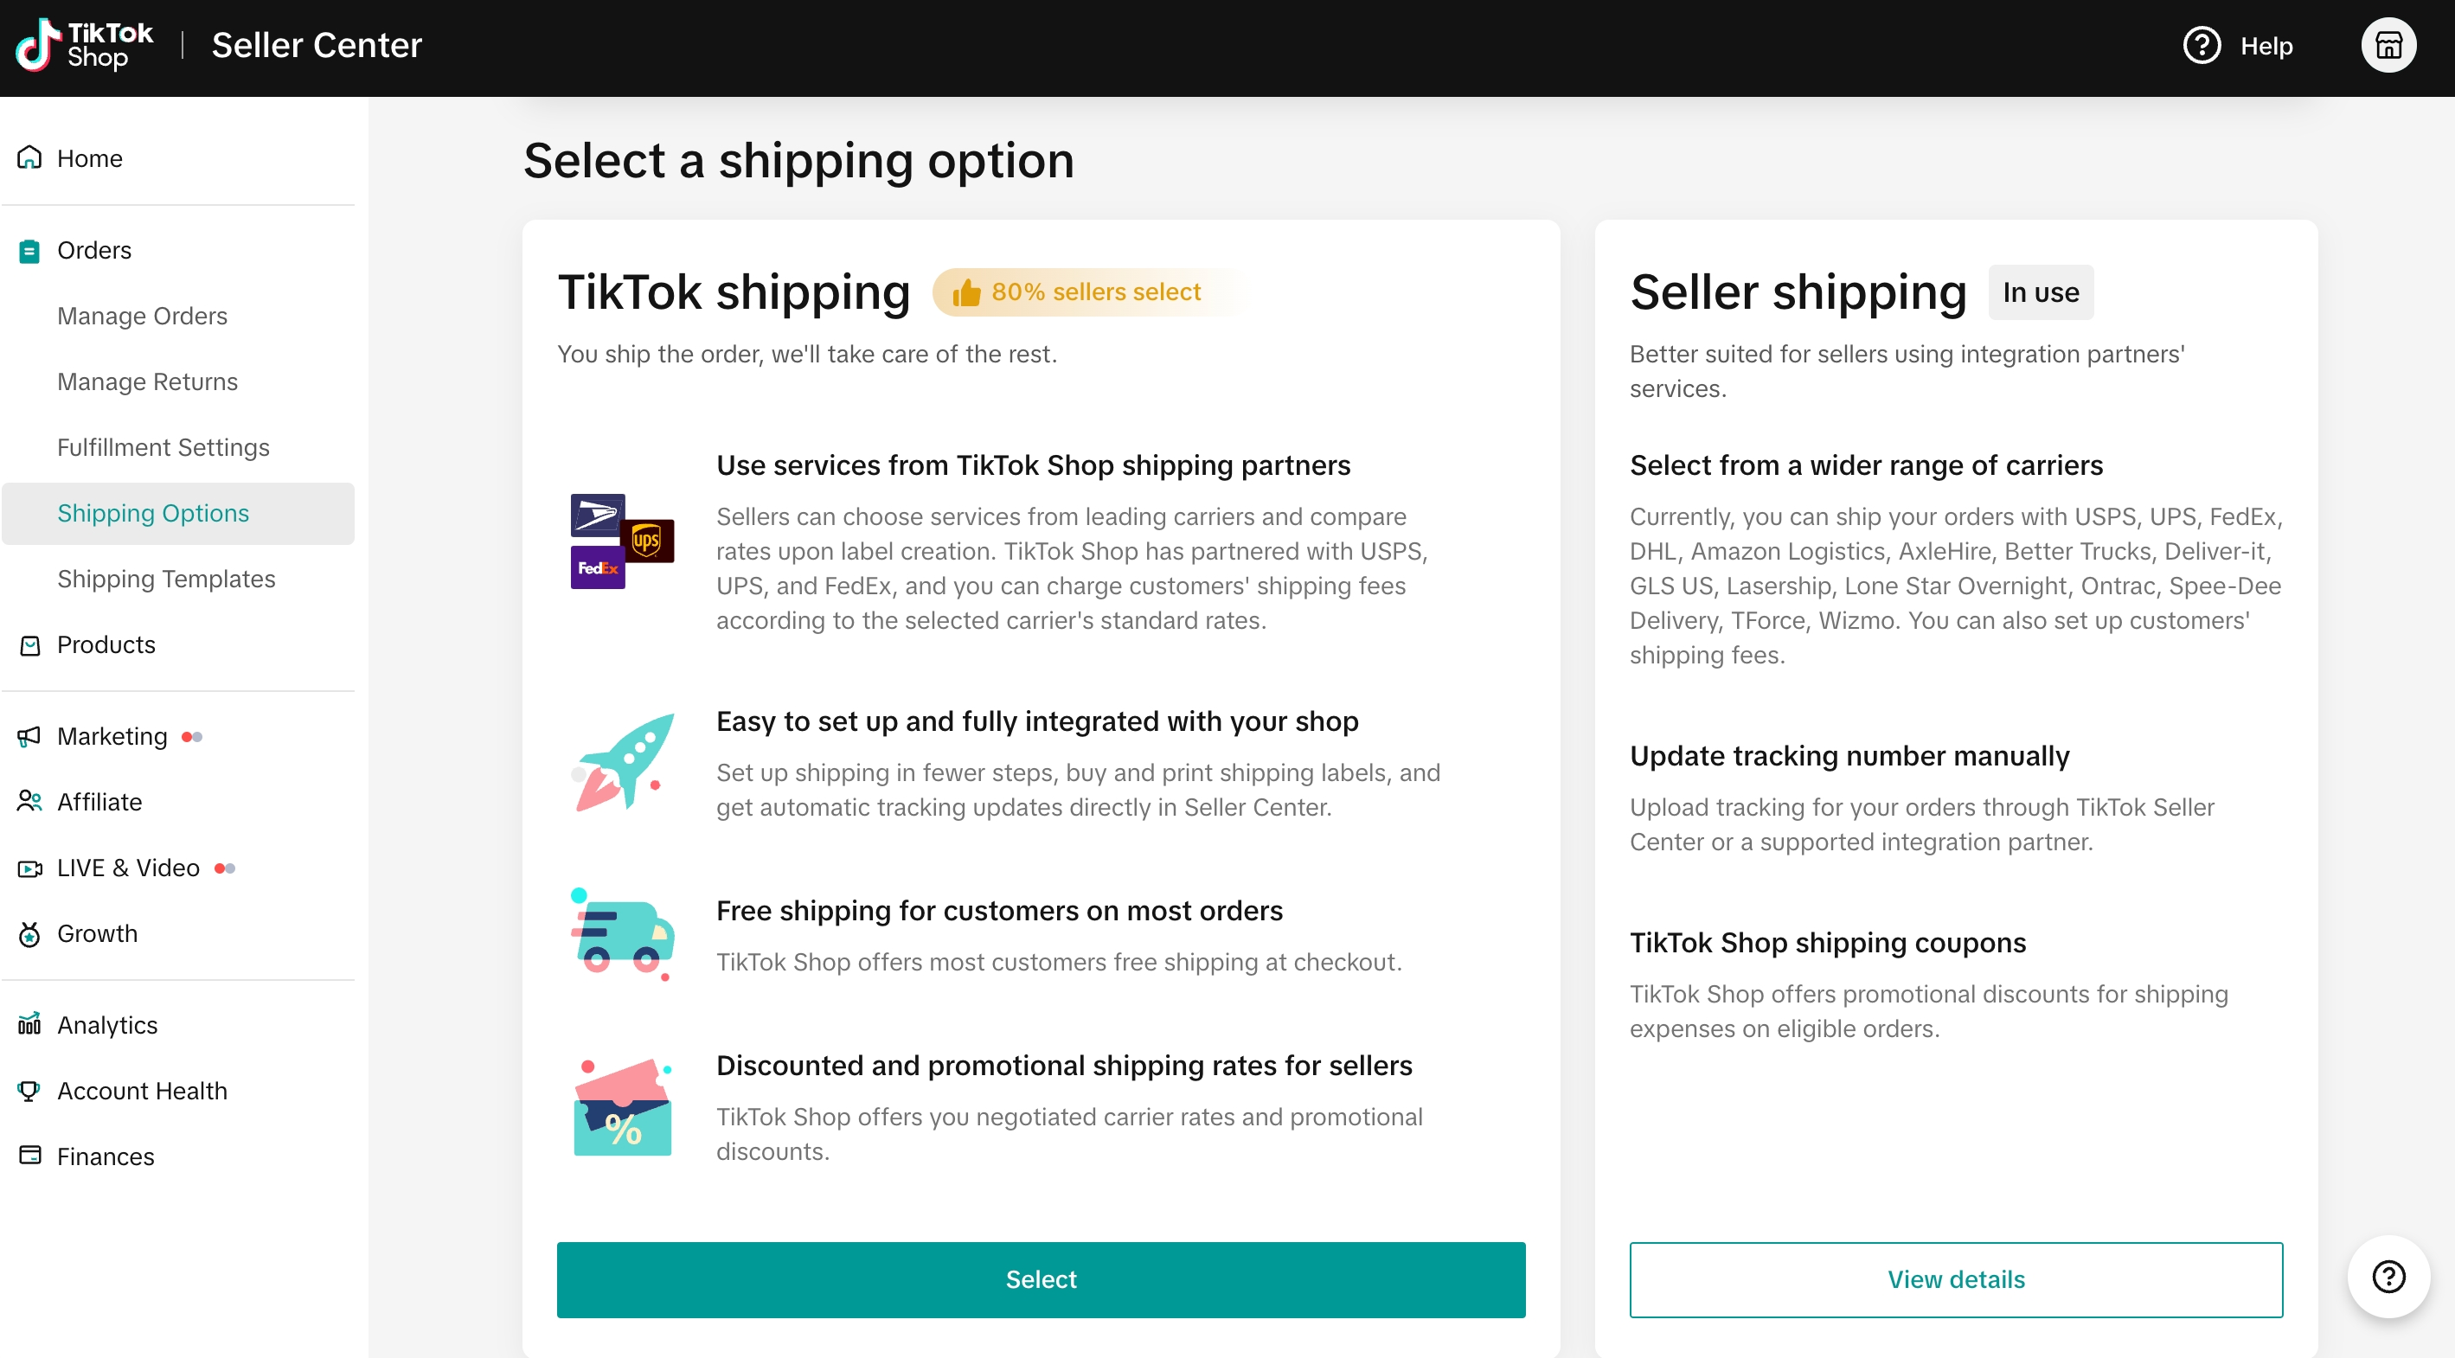
Task: Navigate to Shipping Templates section
Action: [165, 579]
